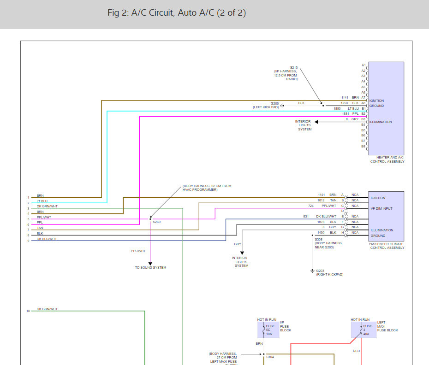Click the DK GRN/WHT label on wire 10

[x=47, y=309]
